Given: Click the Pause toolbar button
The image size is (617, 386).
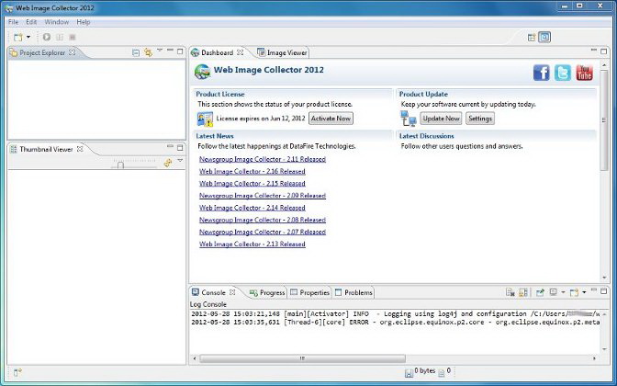Looking at the screenshot, I should (x=60, y=37).
